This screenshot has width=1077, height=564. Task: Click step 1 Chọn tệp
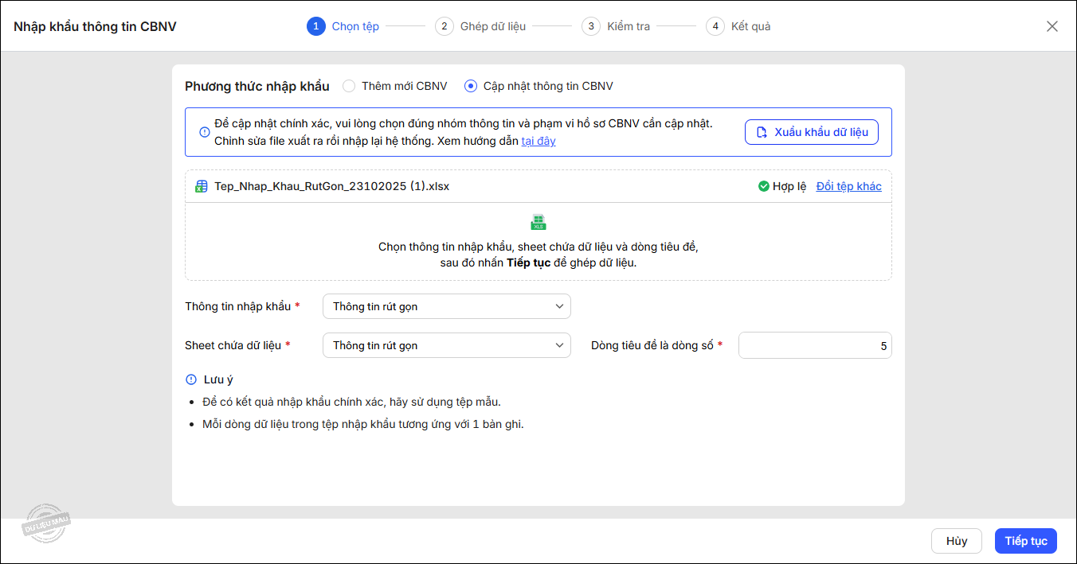(343, 26)
